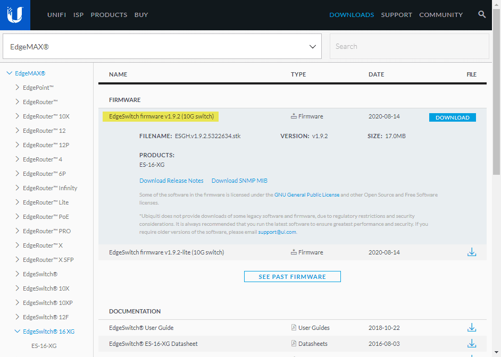Expand EdgeRouter X in sidebar
Screen dimensions: 501x357
17,245
